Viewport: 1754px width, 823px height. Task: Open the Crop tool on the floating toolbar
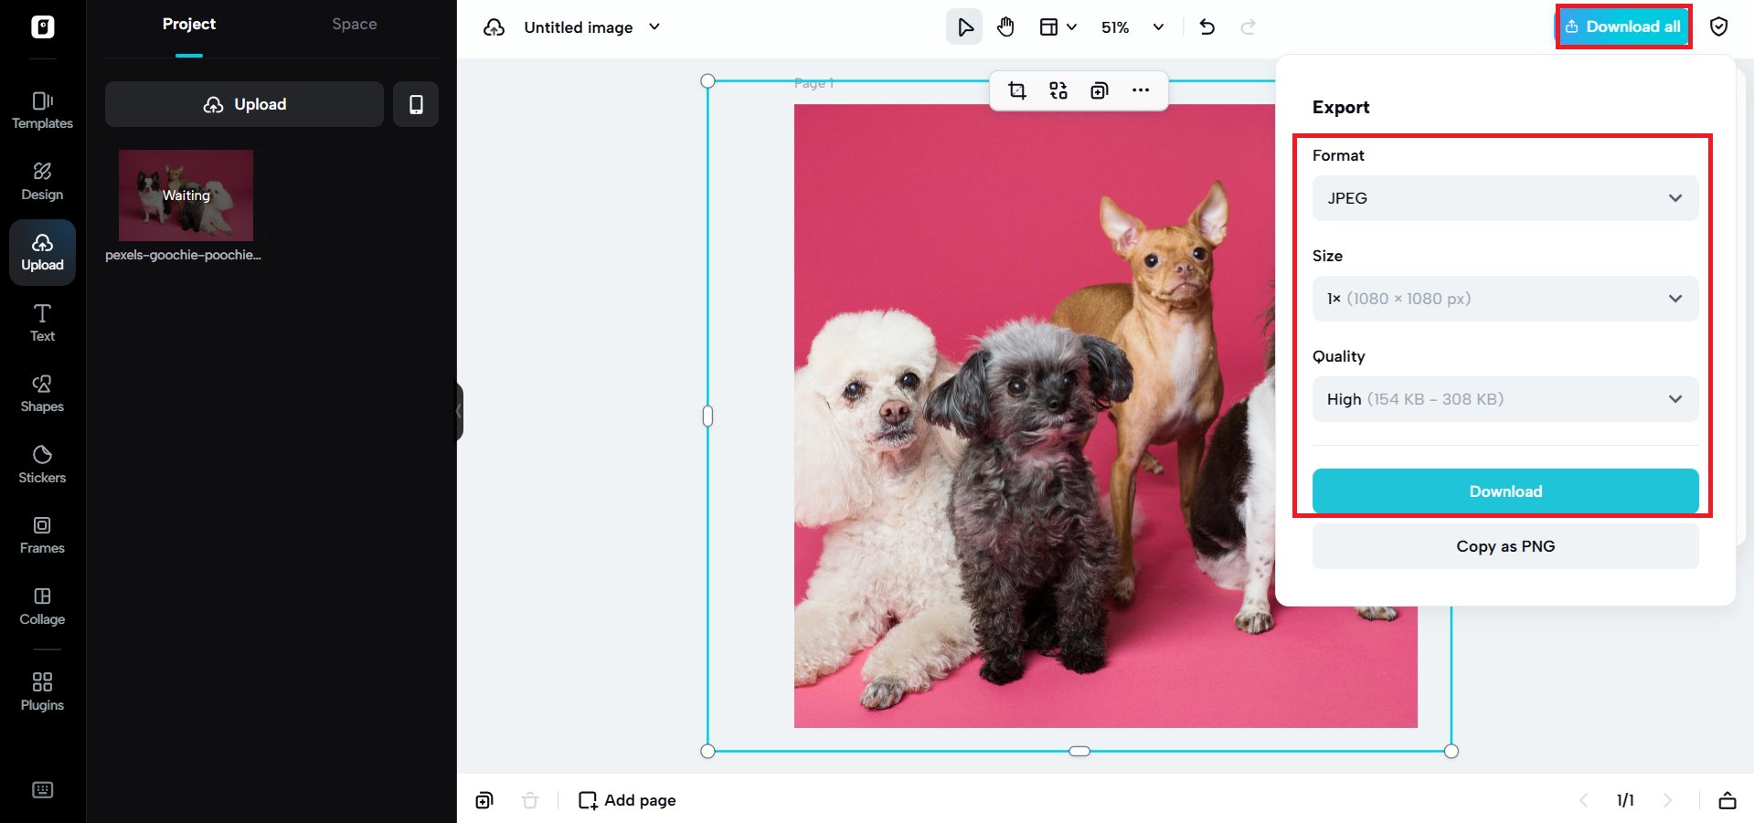pos(1015,90)
